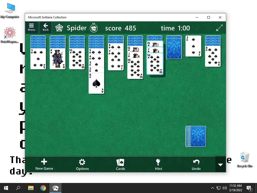
Task: Open the DataWagon desktop shortcut
Action: pyautogui.click(x=10, y=35)
